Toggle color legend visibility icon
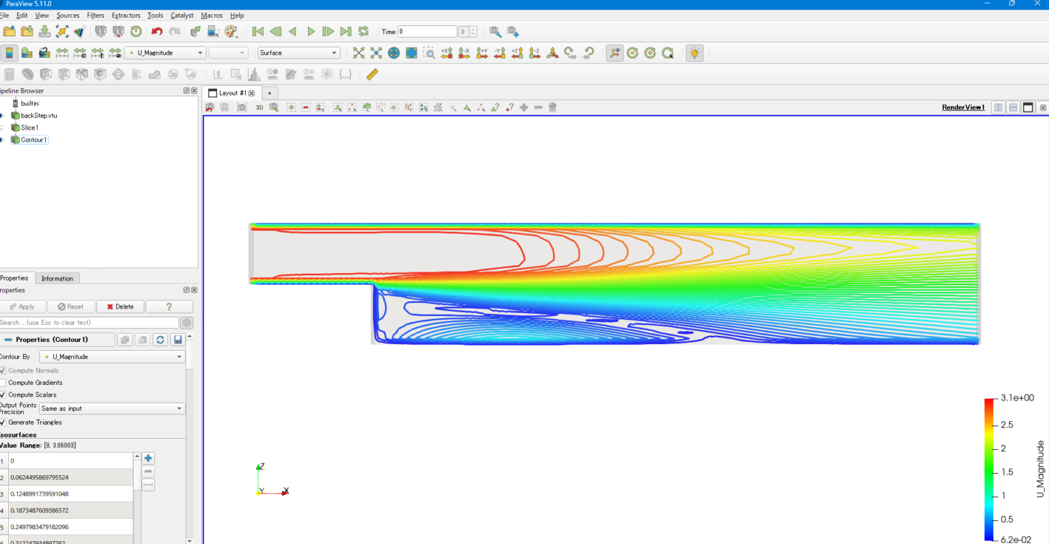The image size is (1049, 544). pyautogui.click(x=10, y=53)
